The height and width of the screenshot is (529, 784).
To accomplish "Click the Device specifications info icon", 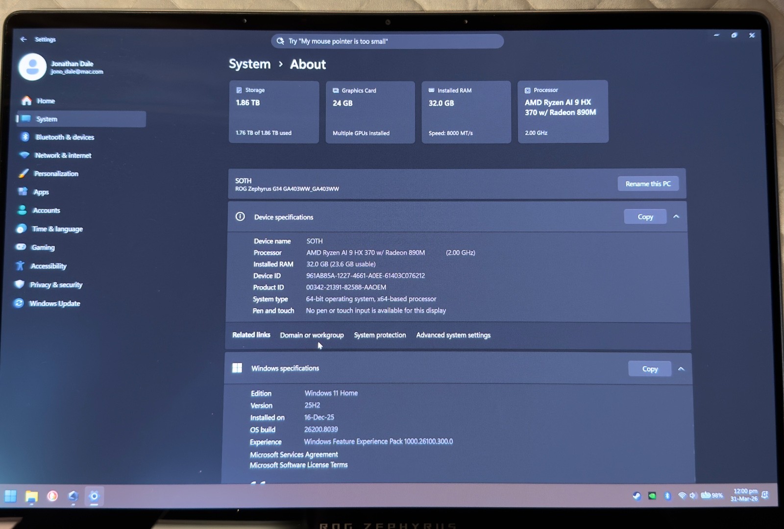I will 240,216.
